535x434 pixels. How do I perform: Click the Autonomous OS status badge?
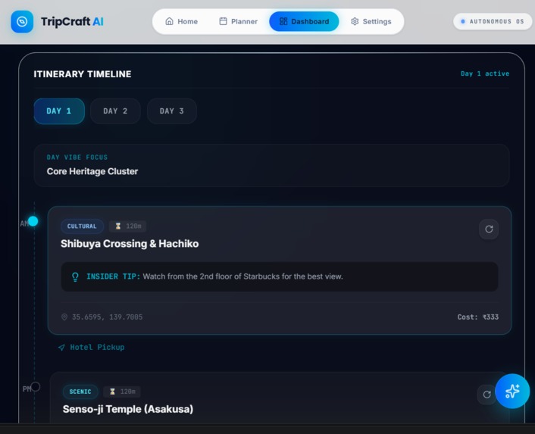pyautogui.click(x=493, y=21)
